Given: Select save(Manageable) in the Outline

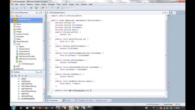Looking at the screenshot, I should click(x=28, y=99).
